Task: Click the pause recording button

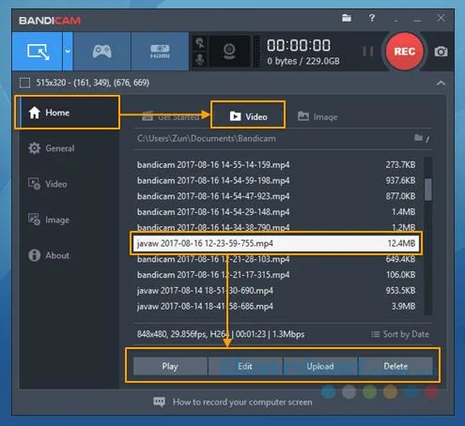Action: tap(368, 52)
